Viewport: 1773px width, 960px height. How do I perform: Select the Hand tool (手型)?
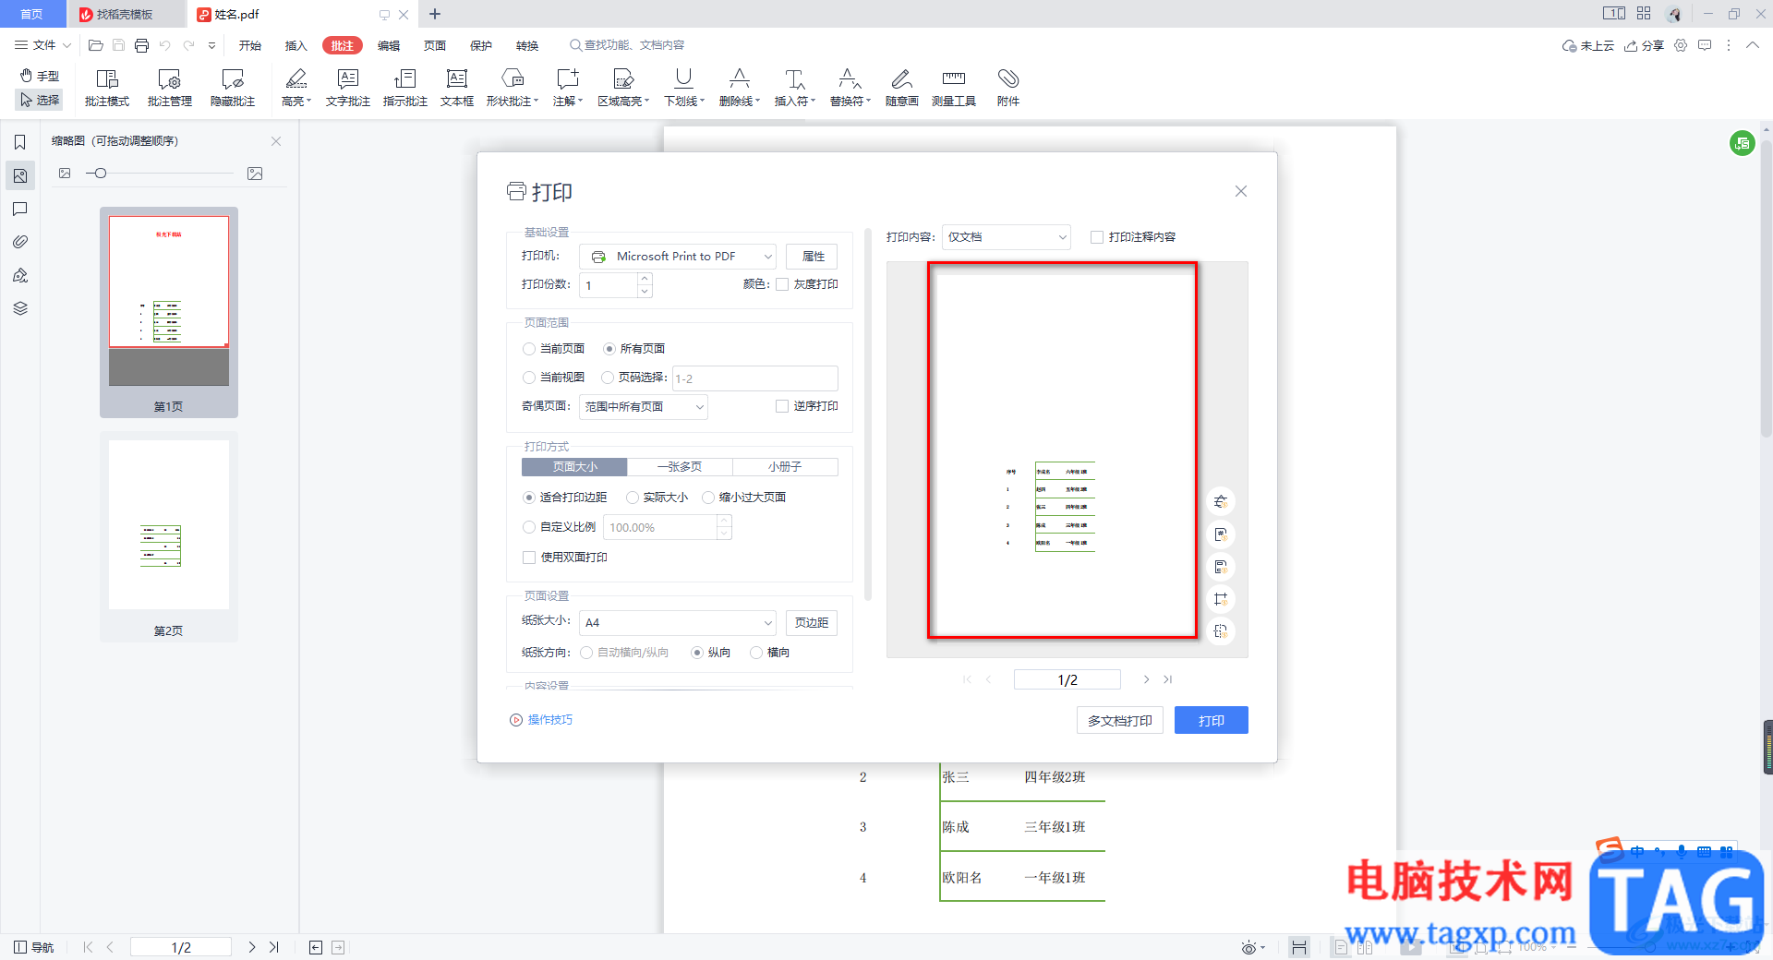[40, 76]
